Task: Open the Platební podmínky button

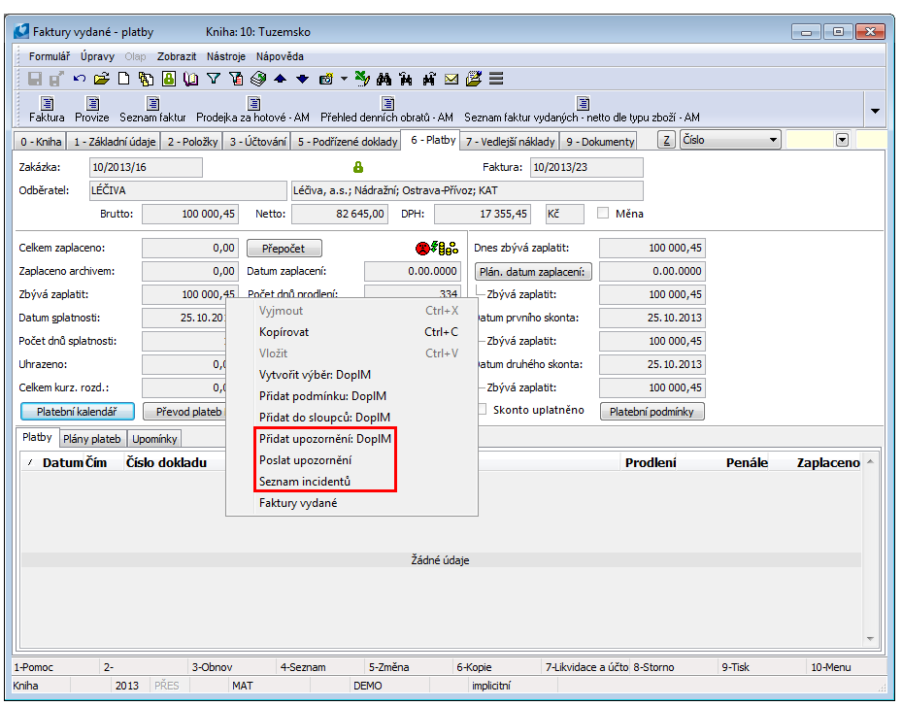Action: coord(651,412)
